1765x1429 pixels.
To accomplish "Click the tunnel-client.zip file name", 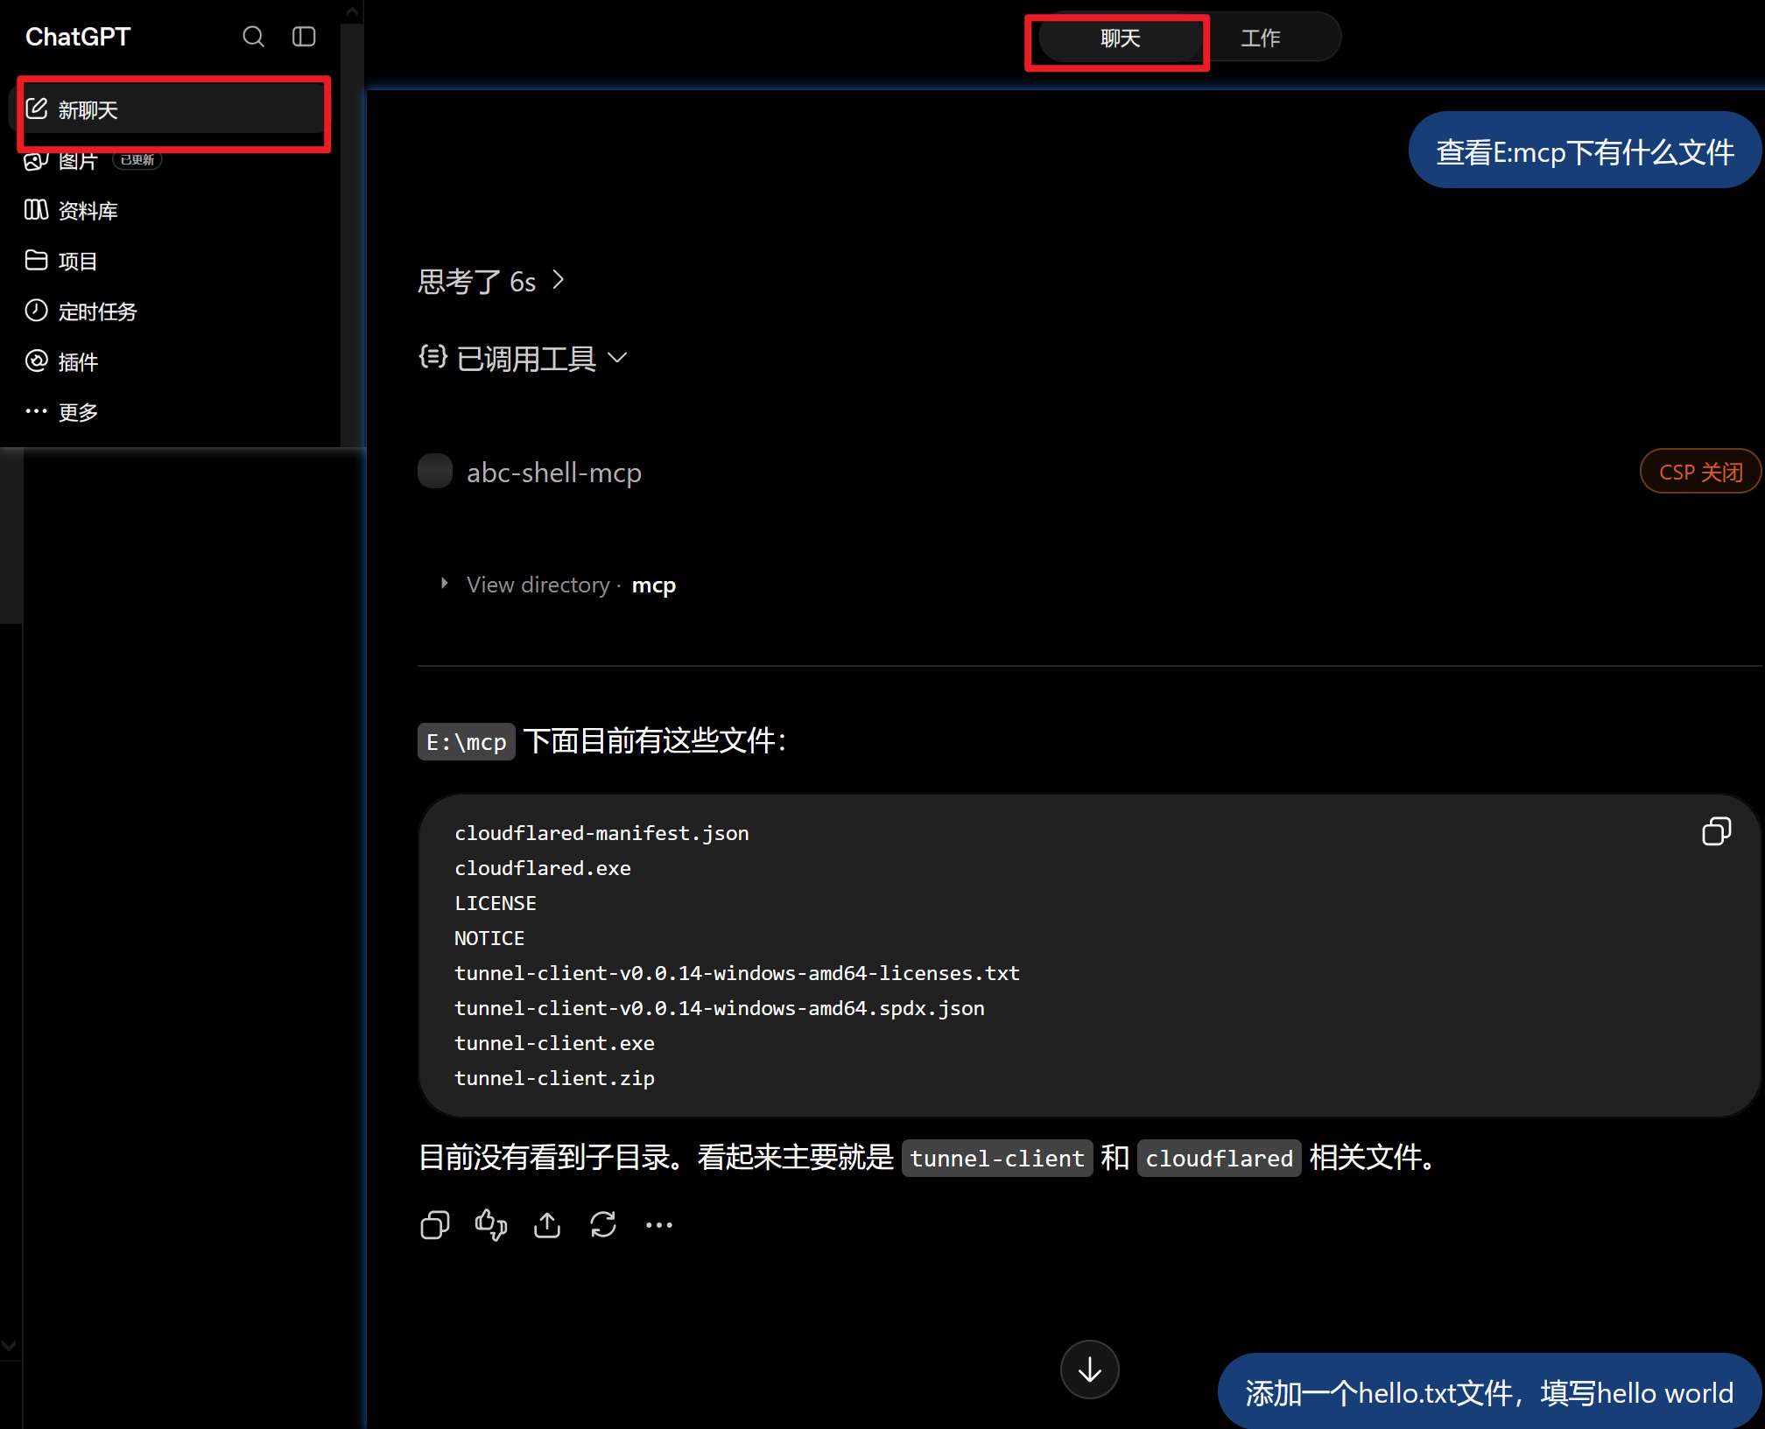I will click(554, 1078).
